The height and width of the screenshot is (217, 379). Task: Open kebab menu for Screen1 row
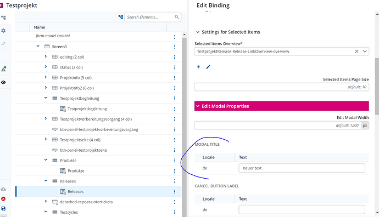pyautogui.click(x=175, y=47)
